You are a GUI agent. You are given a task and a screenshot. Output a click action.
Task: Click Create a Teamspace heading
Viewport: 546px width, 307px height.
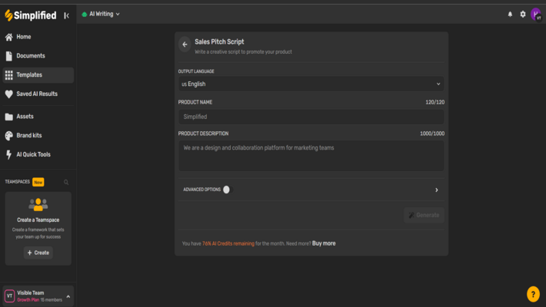[x=38, y=220]
